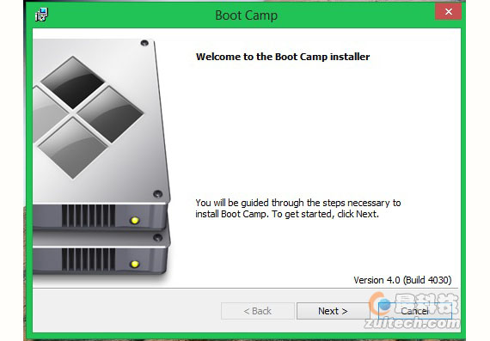Click the Boot Camp title bar text
The image size is (490, 341).
pos(246,15)
